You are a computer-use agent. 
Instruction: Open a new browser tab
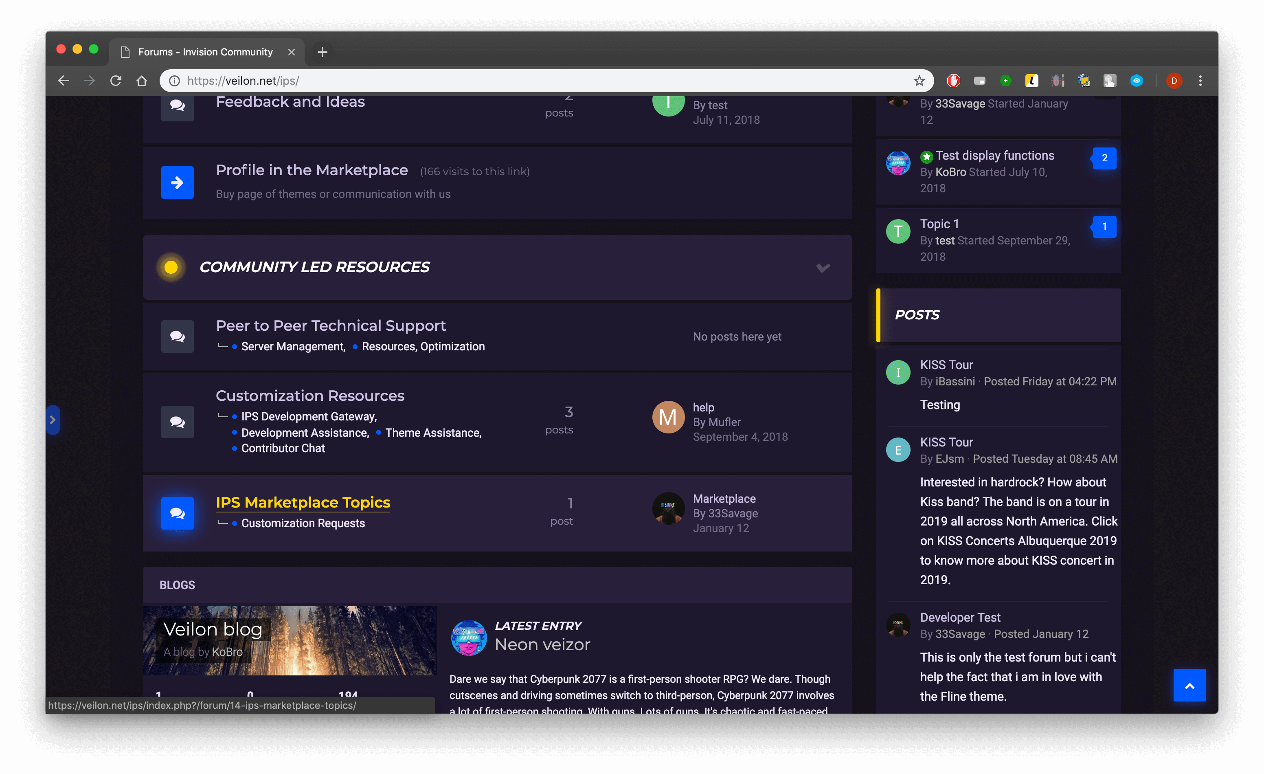point(322,52)
